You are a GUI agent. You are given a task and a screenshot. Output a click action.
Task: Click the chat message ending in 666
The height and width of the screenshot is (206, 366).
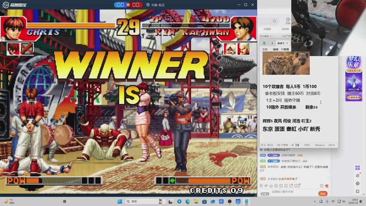(284, 161)
